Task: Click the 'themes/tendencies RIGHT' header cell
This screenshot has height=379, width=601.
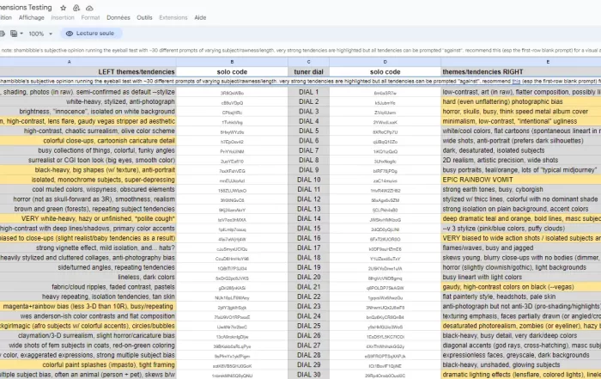Action: 521,71
